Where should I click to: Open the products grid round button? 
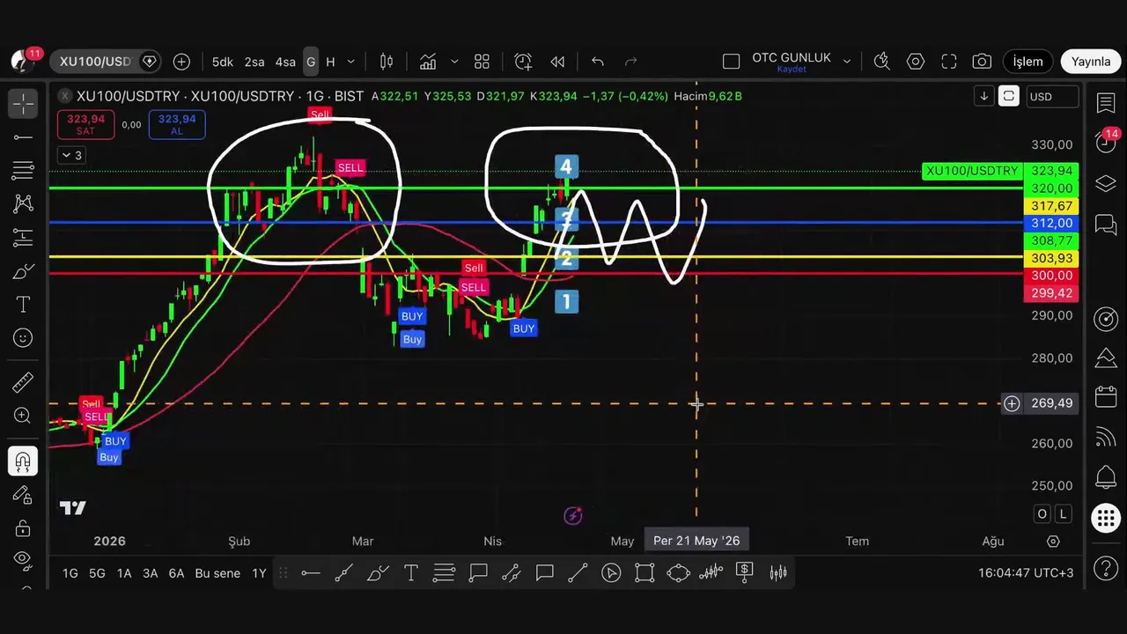[1106, 517]
